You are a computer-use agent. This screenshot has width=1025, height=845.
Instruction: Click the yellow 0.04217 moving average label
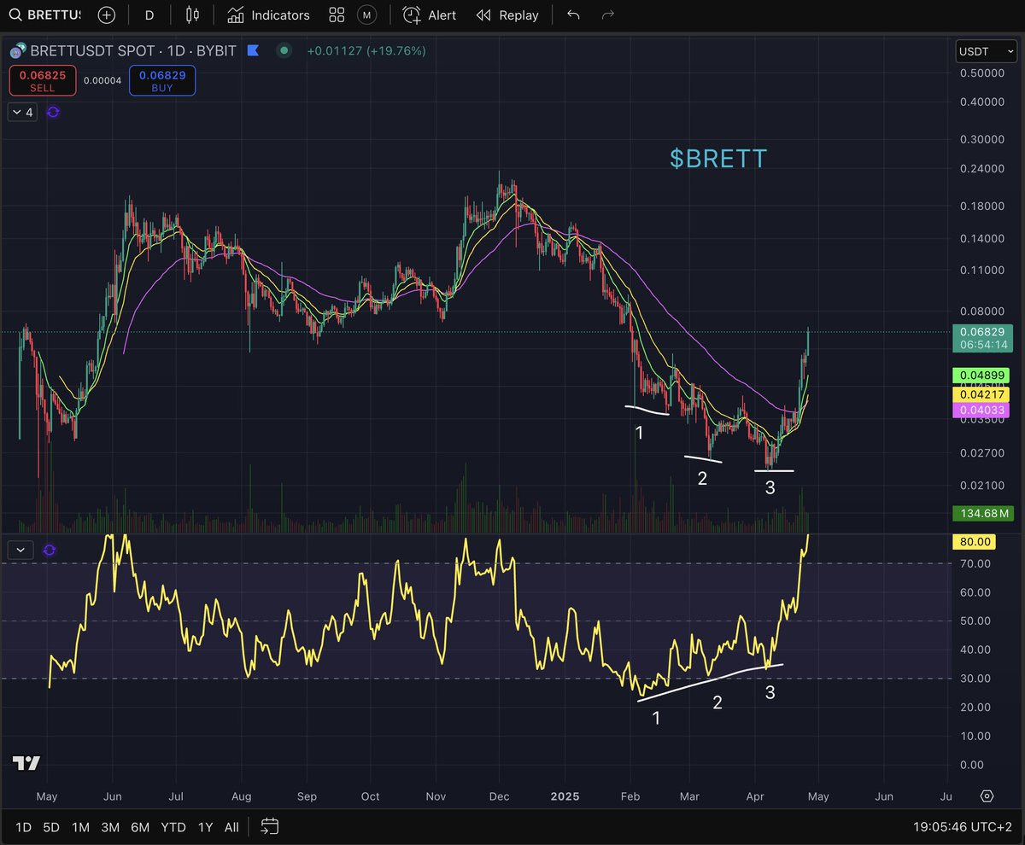tap(981, 393)
